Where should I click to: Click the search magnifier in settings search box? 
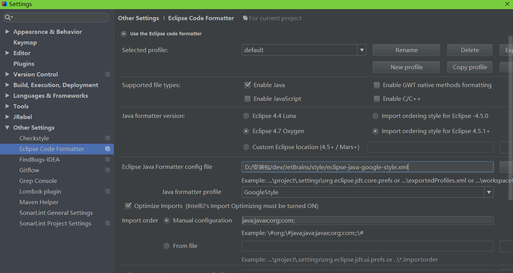click(x=8, y=17)
